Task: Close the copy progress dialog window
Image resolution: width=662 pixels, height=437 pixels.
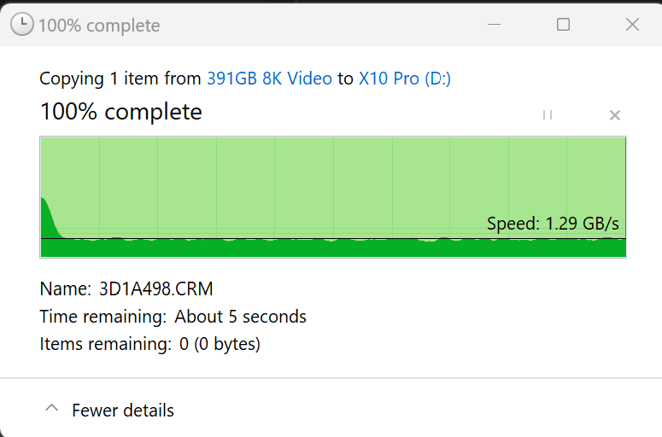Action: point(632,25)
